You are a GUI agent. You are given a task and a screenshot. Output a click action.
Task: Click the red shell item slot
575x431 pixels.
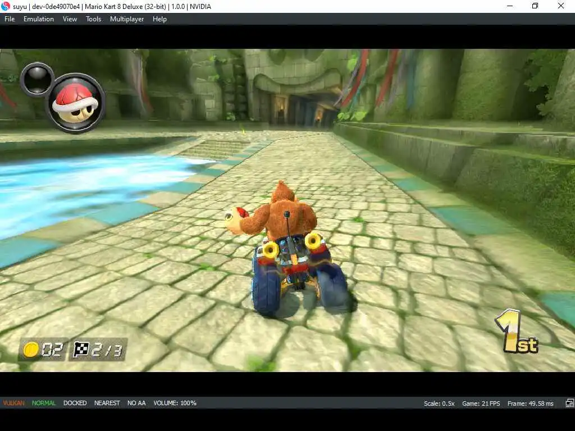coord(76,103)
